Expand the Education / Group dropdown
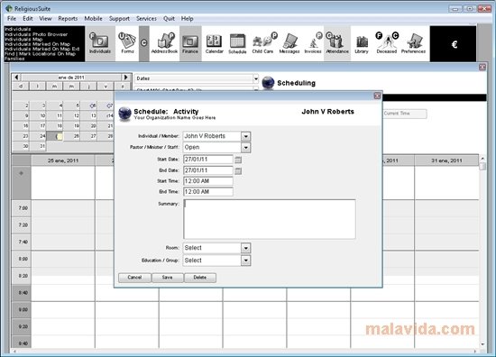This screenshot has height=357, width=496. pyautogui.click(x=246, y=261)
